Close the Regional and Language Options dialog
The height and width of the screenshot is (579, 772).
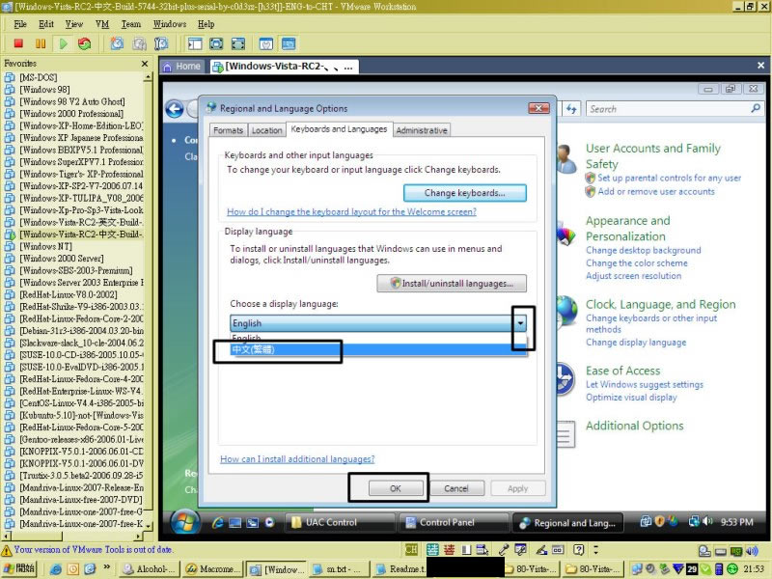tap(538, 108)
